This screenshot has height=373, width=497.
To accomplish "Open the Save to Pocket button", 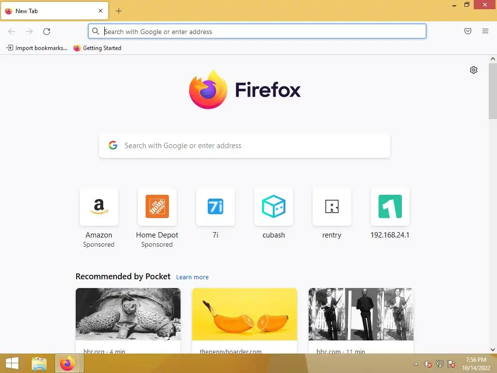I will [x=467, y=31].
